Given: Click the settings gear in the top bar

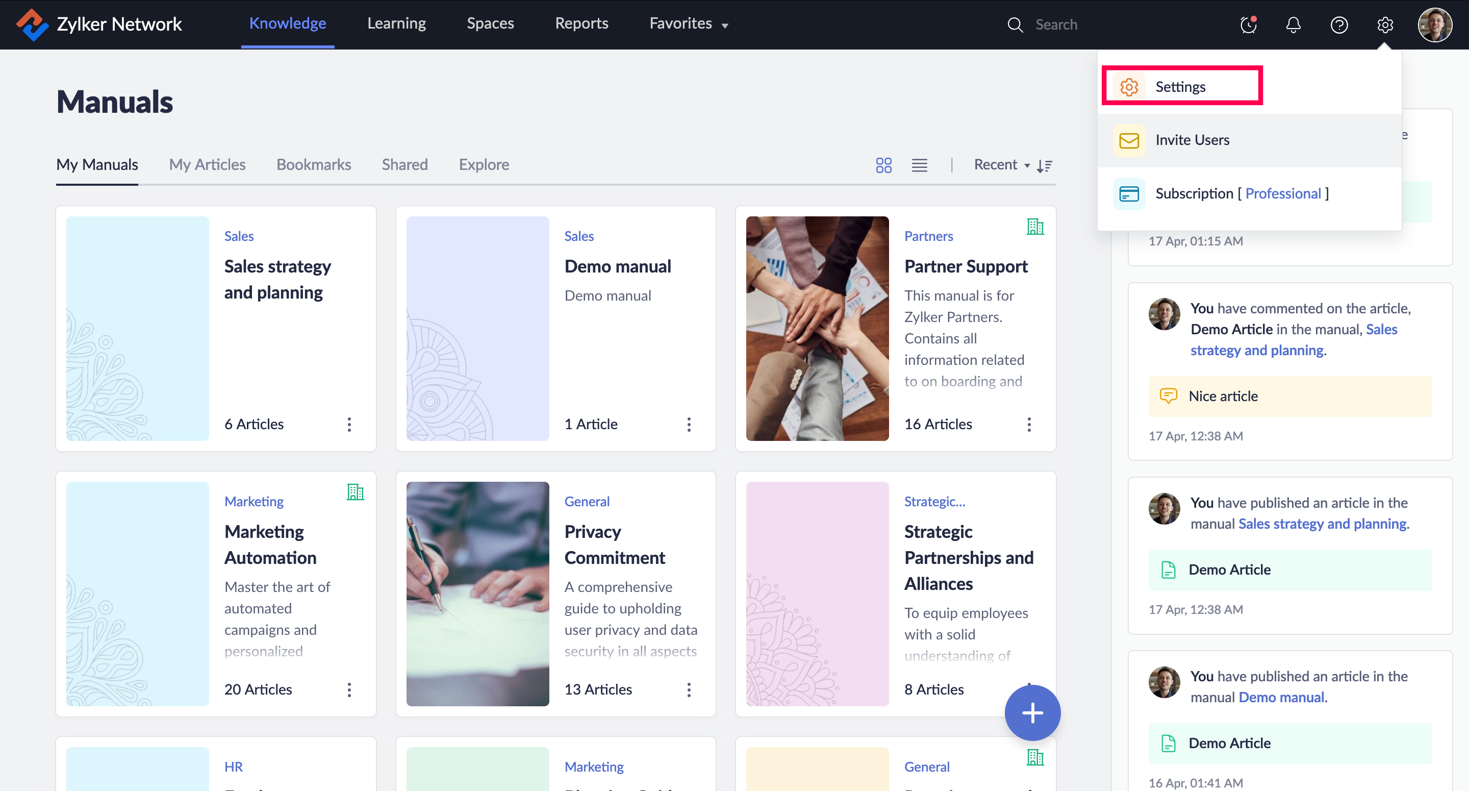Looking at the screenshot, I should point(1385,24).
